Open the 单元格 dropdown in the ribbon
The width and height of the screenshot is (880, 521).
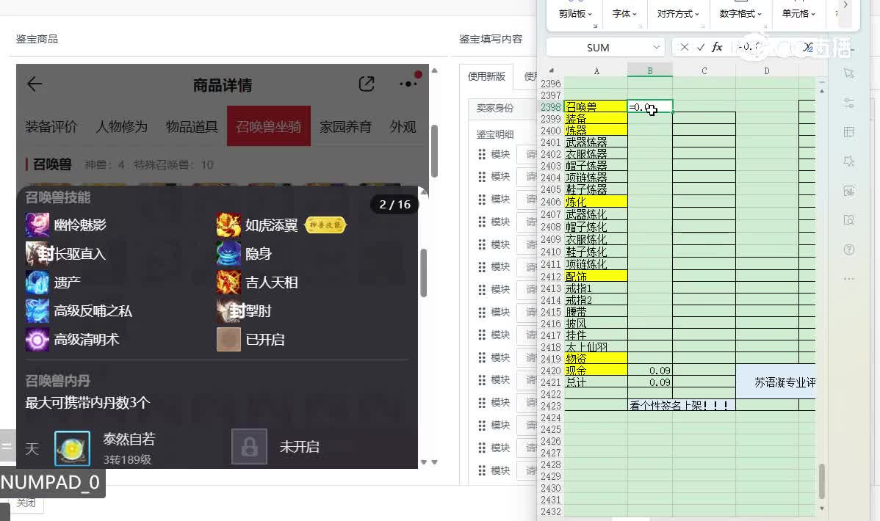point(798,14)
